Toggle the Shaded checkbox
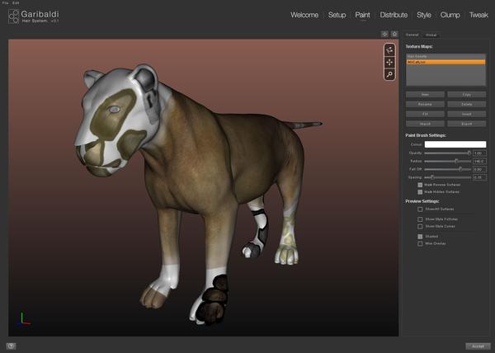495x353 pixels. (x=420, y=237)
